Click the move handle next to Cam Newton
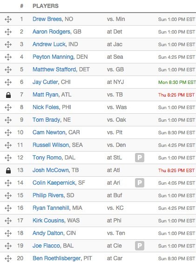This screenshot has width=196, height=263. point(8,133)
